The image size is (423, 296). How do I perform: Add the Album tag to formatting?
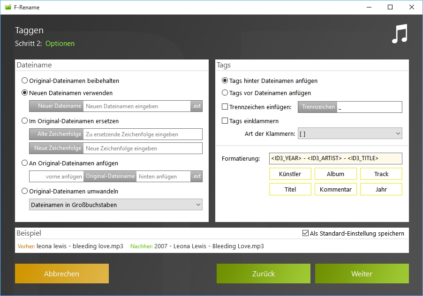coord(335,174)
